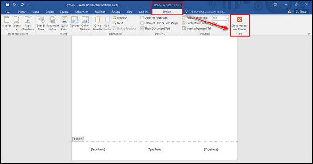Click the Redo/Repeat icon in the title bar
Viewport: 313px width, 164px height.
click(22, 4)
